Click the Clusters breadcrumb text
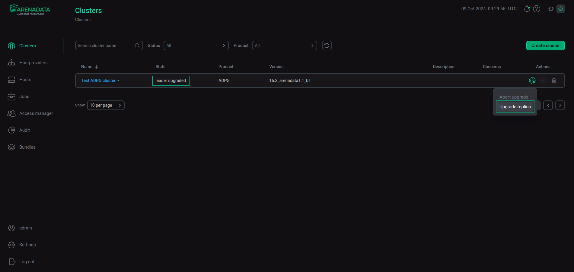The height and width of the screenshot is (272, 574). tap(83, 20)
